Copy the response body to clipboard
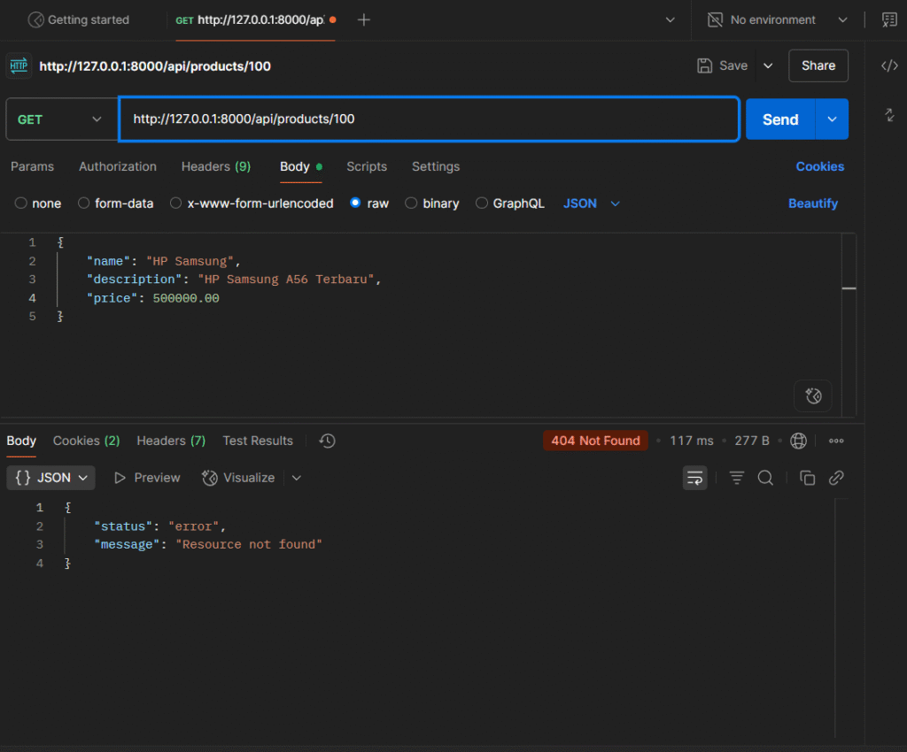This screenshot has height=752, width=907. [807, 478]
